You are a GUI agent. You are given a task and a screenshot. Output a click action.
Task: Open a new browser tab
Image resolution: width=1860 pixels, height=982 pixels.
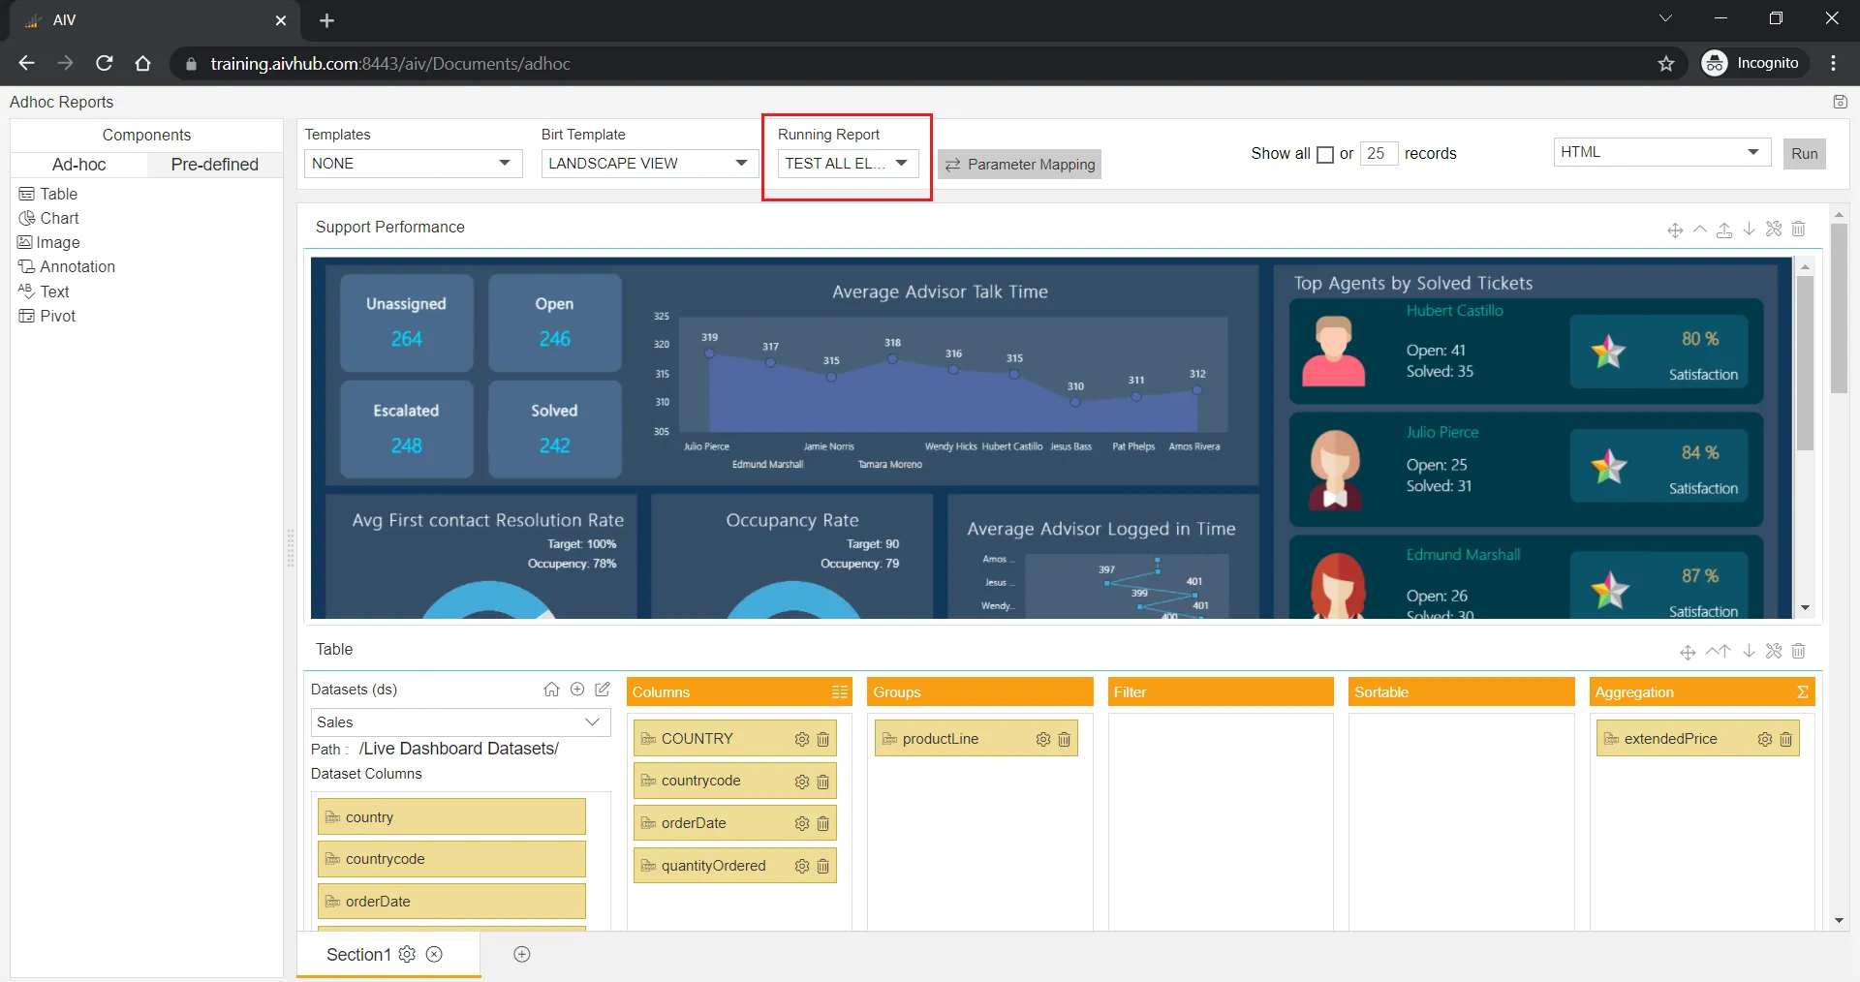coord(327,20)
